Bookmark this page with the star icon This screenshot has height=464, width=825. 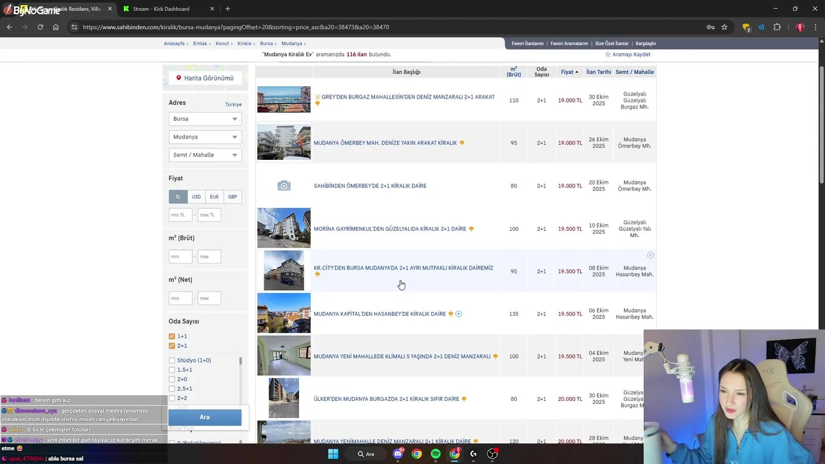pos(724,27)
